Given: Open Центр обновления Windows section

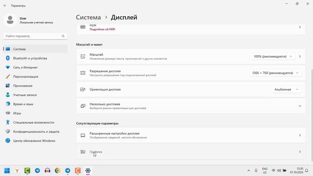Looking at the screenshot, I should [x=35, y=141].
